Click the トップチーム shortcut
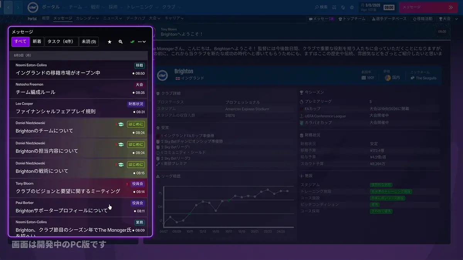Viewport: 463px width, 260px height. coord(352,18)
